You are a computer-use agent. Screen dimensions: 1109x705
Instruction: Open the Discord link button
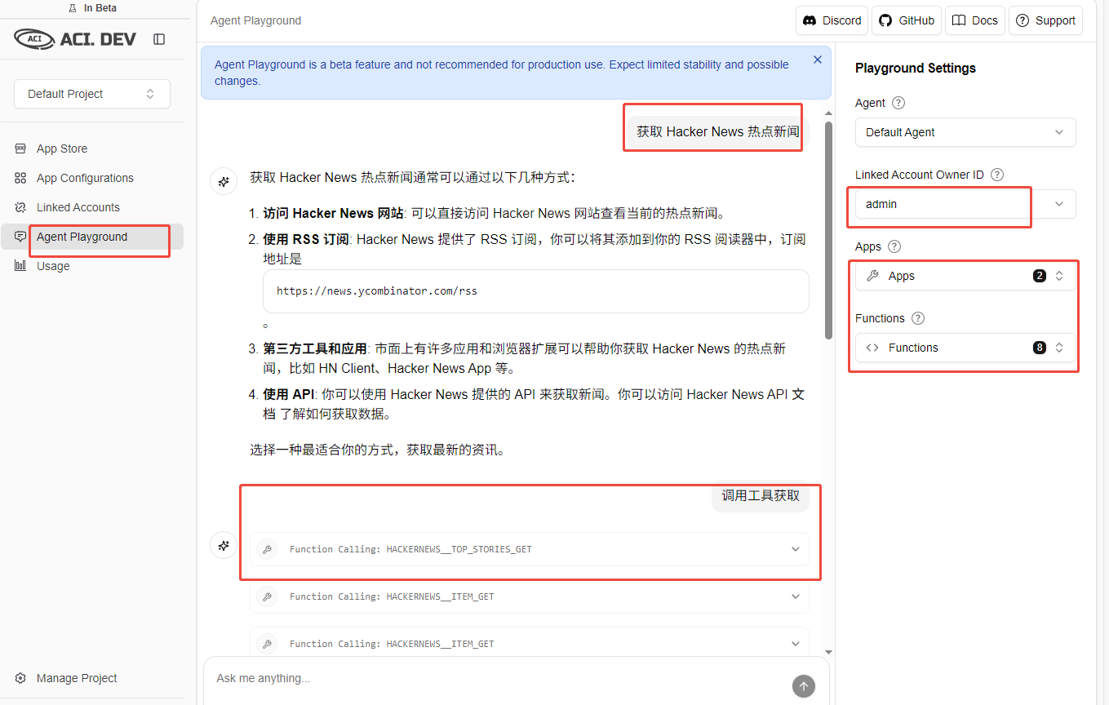coord(832,20)
